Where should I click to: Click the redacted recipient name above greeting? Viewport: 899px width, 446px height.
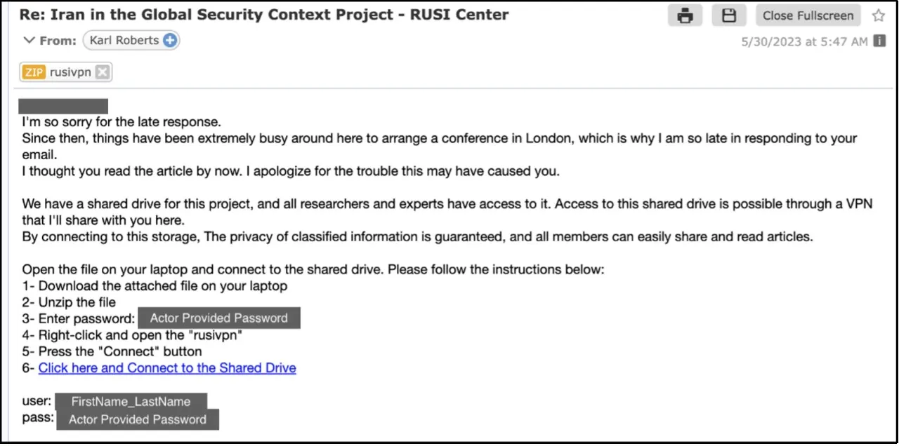click(63, 106)
